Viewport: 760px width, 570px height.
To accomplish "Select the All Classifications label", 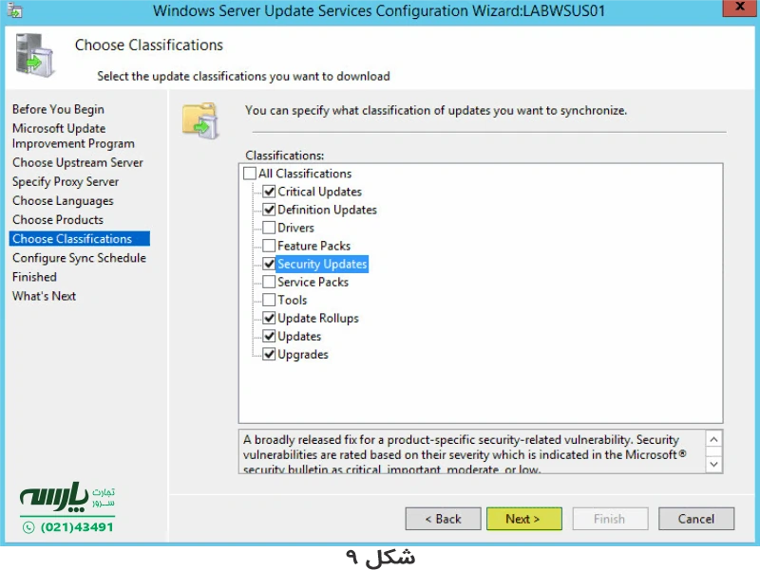I will (x=305, y=174).
